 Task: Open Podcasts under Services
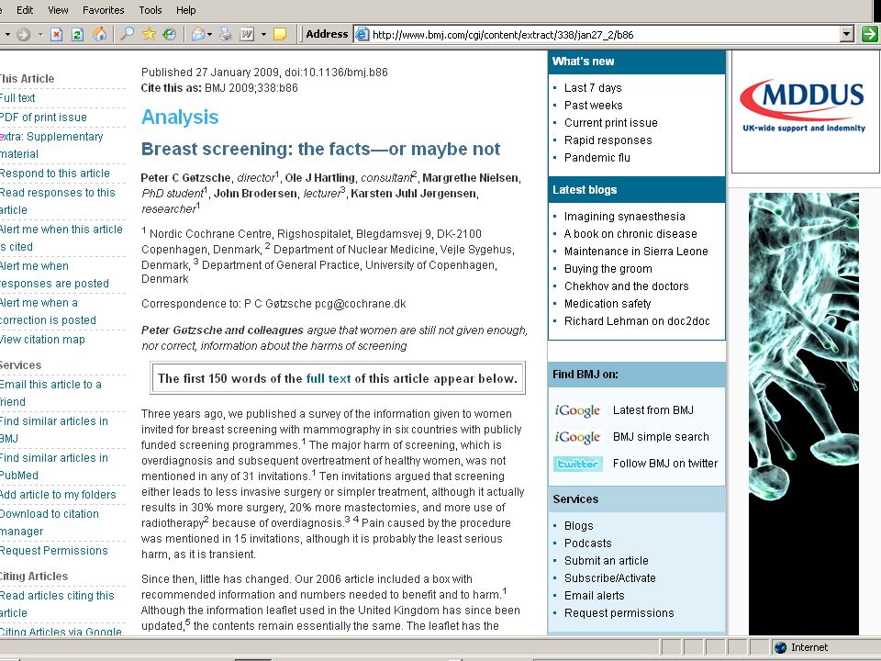click(x=587, y=543)
